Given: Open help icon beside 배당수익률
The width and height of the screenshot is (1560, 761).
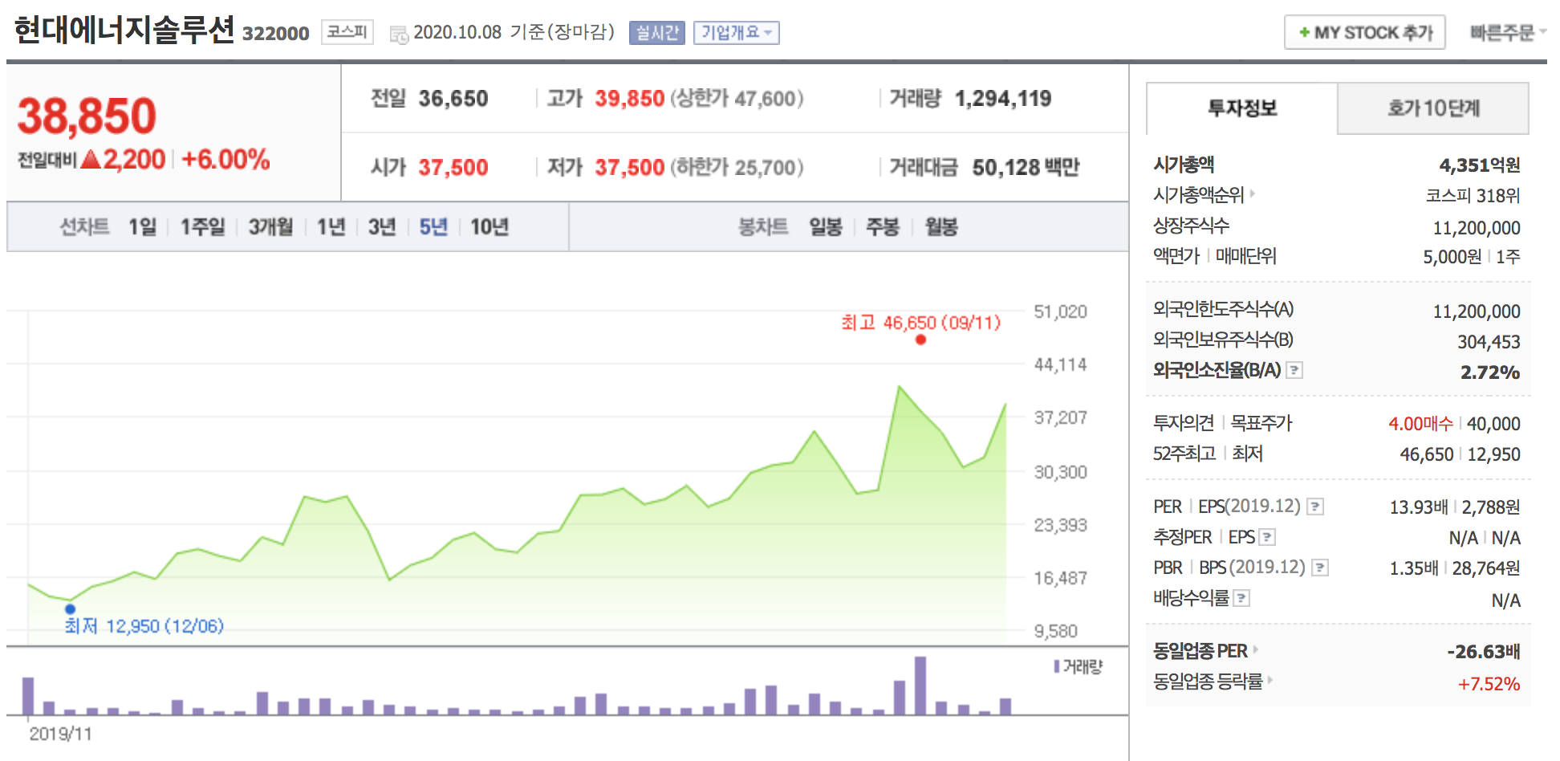Looking at the screenshot, I should 1241,598.
